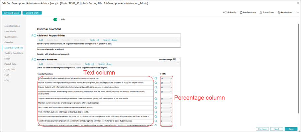Click search icon for 'Maintain current knowledge' row
The height and width of the screenshot is (132, 301).
pyautogui.click(x=156, y=103)
